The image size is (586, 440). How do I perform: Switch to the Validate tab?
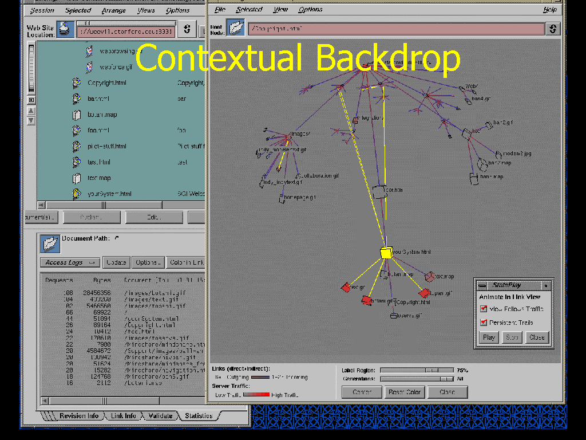[160, 416]
